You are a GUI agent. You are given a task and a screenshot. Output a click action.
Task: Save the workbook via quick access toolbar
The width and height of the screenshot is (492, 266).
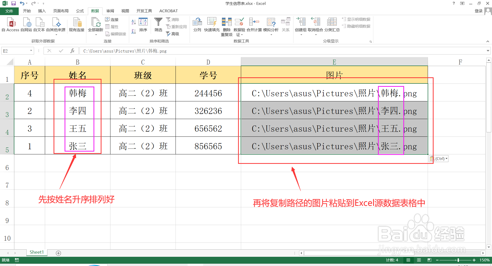tap(14, 3)
